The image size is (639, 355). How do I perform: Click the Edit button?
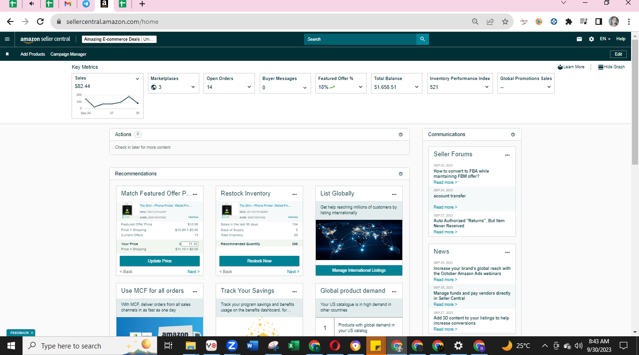618,54
